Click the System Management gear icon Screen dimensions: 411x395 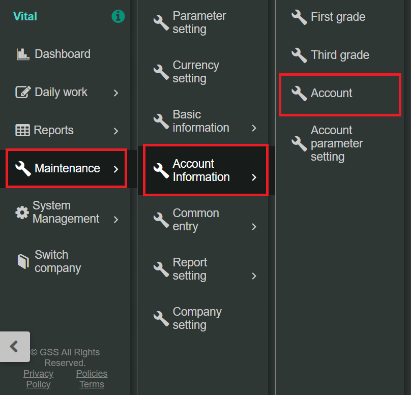point(22,212)
